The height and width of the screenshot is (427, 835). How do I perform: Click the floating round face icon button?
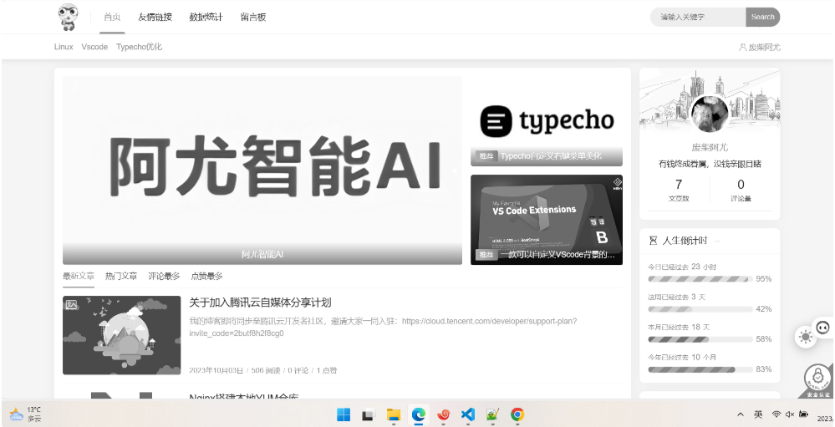(x=823, y=328)
